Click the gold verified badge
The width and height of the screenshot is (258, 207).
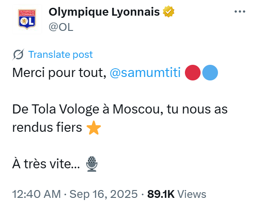click(x=168, y=11)
